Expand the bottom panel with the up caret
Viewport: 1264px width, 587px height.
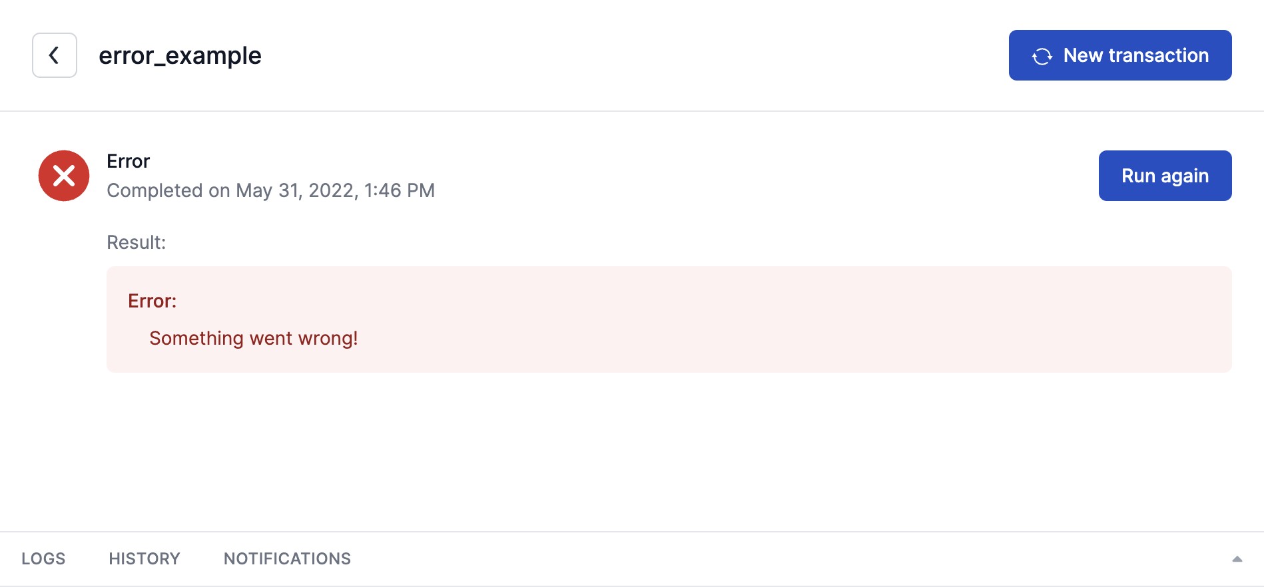[x=1237, y=559]
